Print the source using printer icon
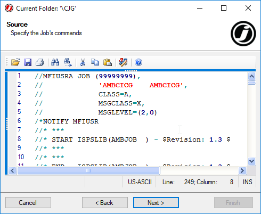 [40, 62]
